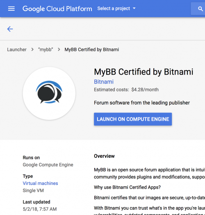The width and height of the screenshot is (205, 215).
Task: Launch on Compute Engine button
Action: (x=133, y=119)
